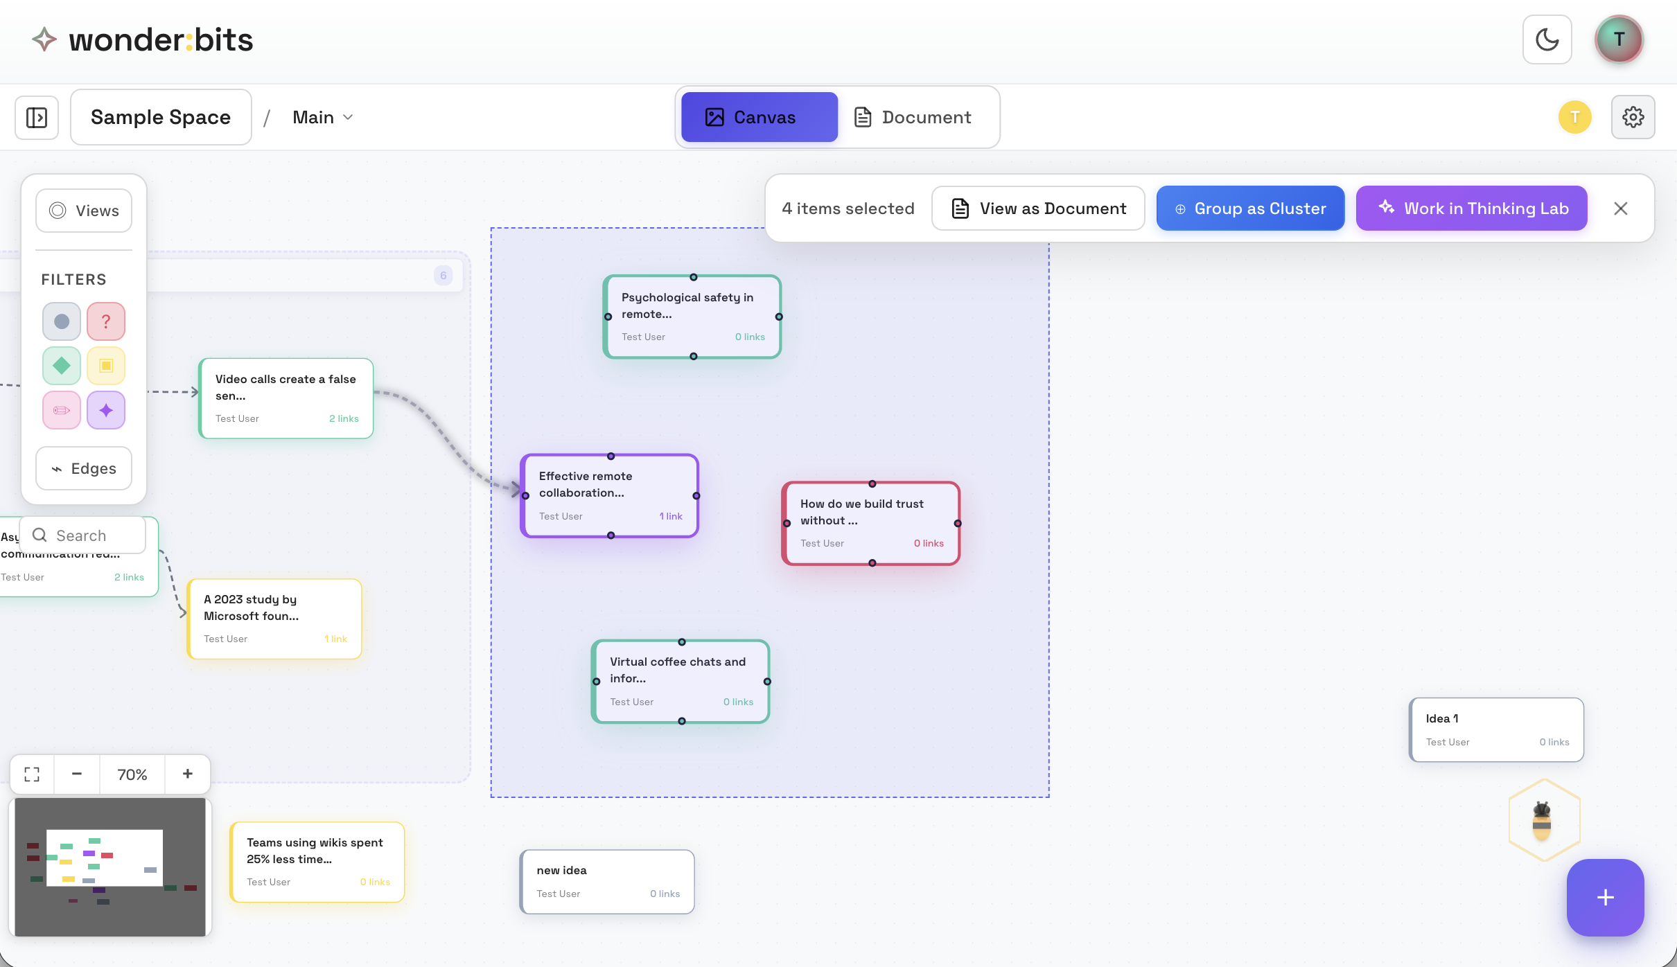Image resolution: width=1677 pixels, height=967 pixels.
Task: Toggle the red question-mark filter
Action: pos(105,321)
